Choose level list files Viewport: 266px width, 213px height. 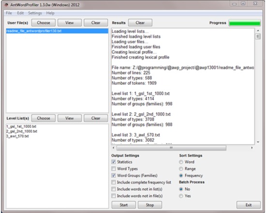pos(44,118)
